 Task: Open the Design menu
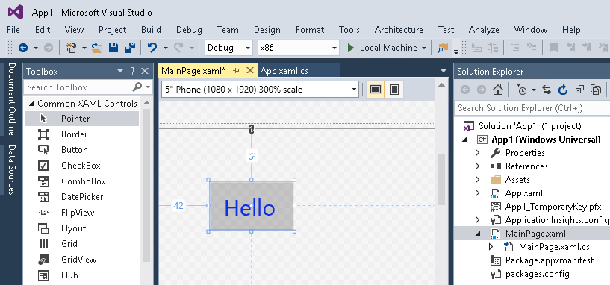pos(267,30)
